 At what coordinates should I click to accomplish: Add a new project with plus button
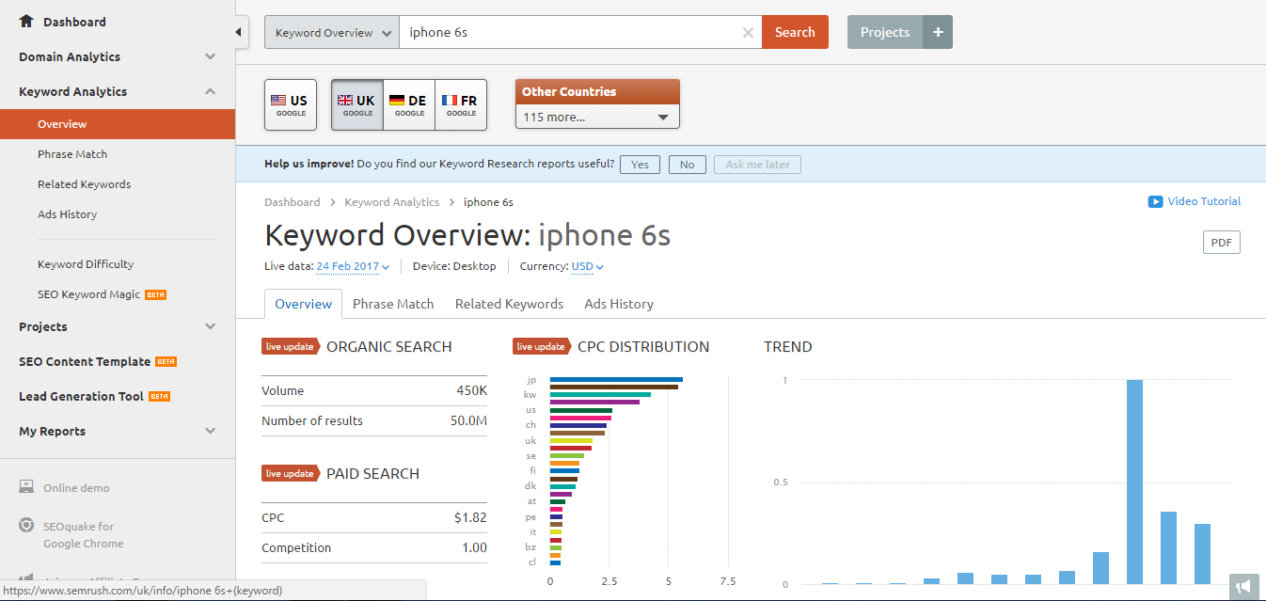click(938, 32)
